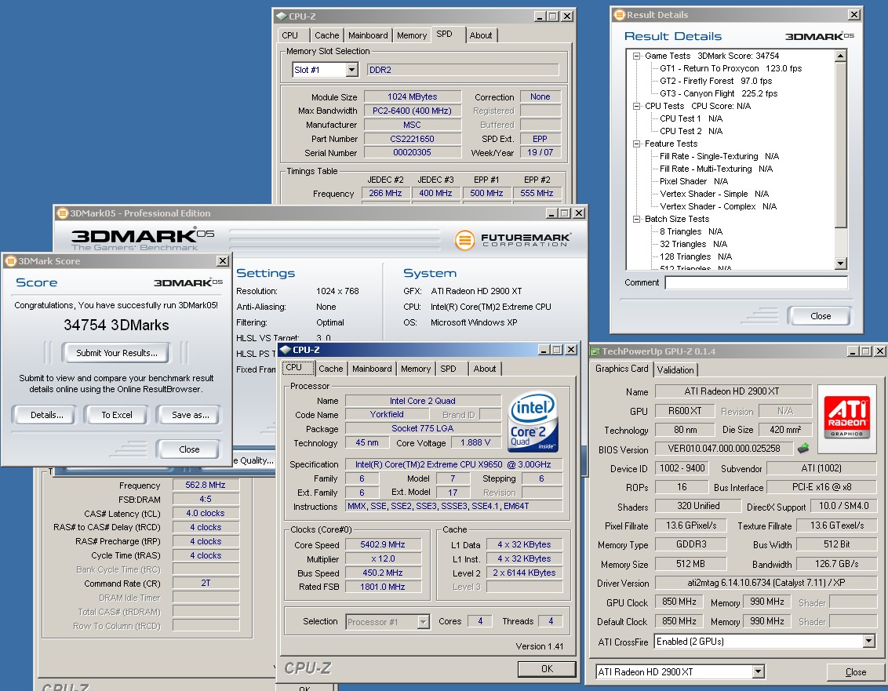Minimize the front CPU-Z CPU window
The image size is (888, 691).
click(x=544, y=350)
